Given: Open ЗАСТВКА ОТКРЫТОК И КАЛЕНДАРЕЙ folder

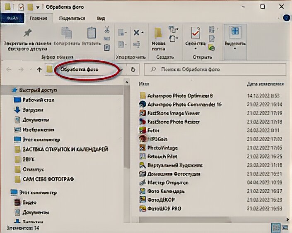Looking at the screenshot, I should (x=61, y=150).
